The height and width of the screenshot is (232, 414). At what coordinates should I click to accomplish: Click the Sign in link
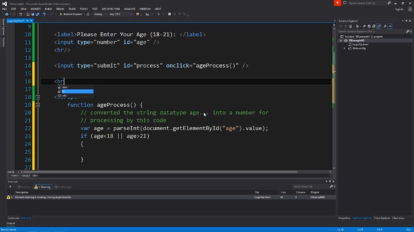pos(399,9)
